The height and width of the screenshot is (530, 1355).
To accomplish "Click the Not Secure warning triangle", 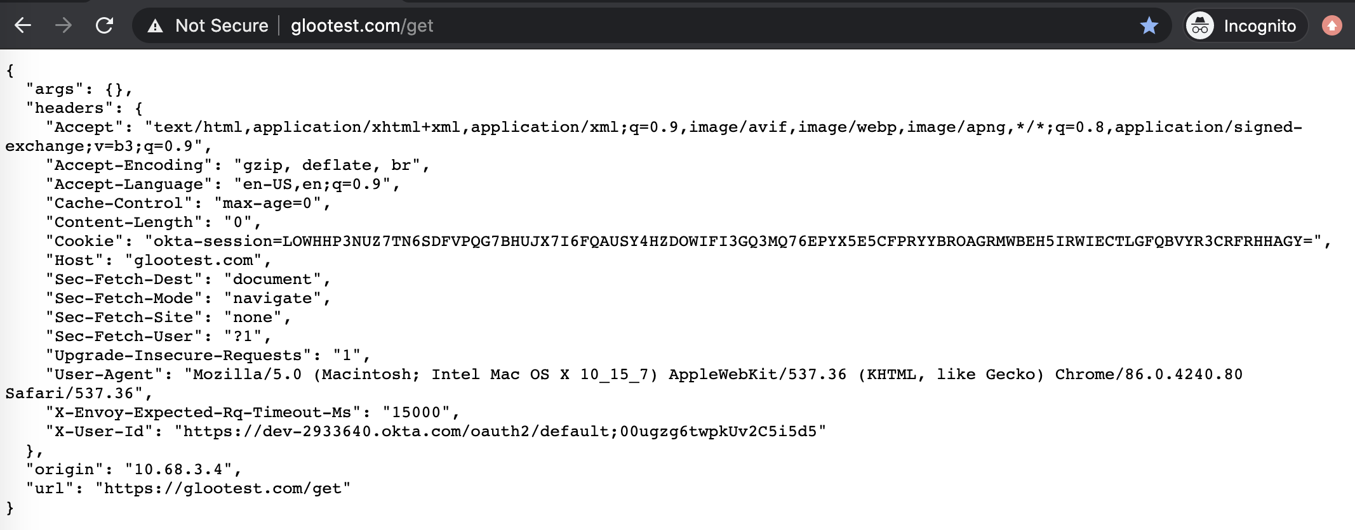I will 154,26.
